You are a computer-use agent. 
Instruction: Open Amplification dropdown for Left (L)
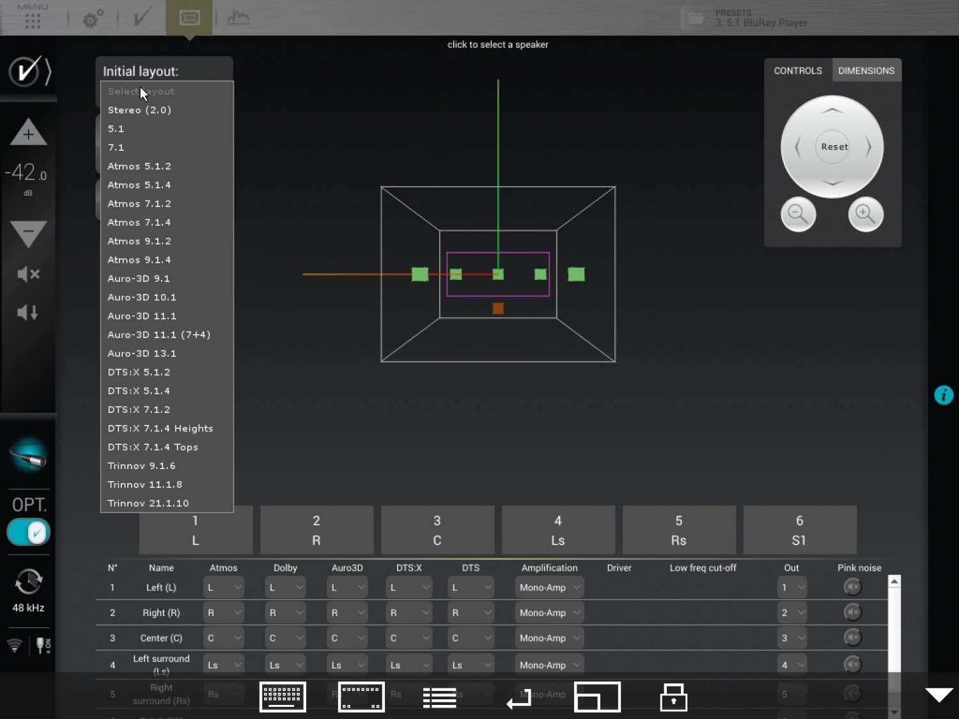pos(549,587)
